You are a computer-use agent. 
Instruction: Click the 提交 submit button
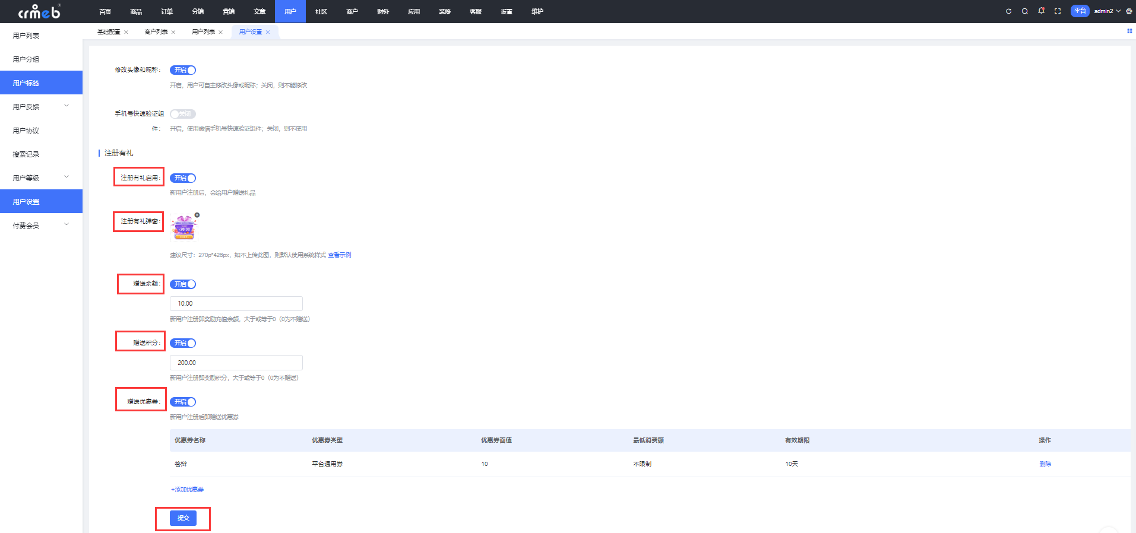(x=183, y=518)
